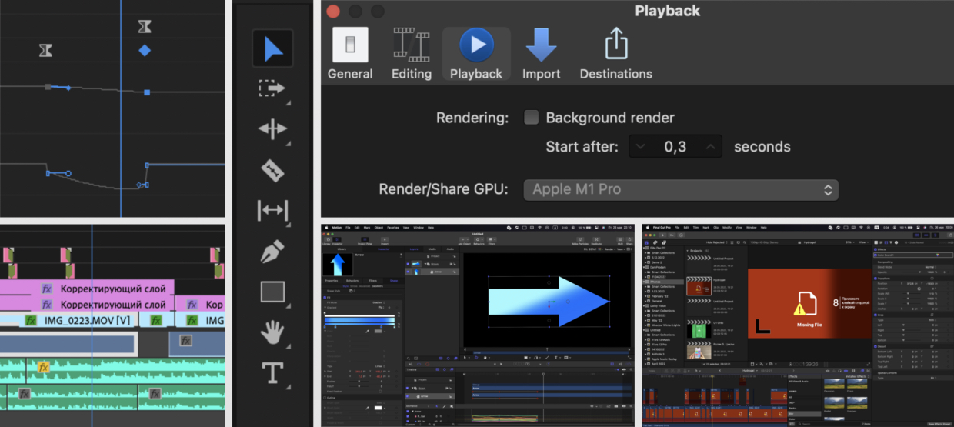Choose the Hand tool
This screenshot has width=954, height=427.
tap(272, 332)
